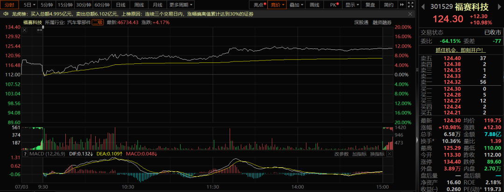
Task: Toggle the 简约 simple mode
Action: click(388, 5)
